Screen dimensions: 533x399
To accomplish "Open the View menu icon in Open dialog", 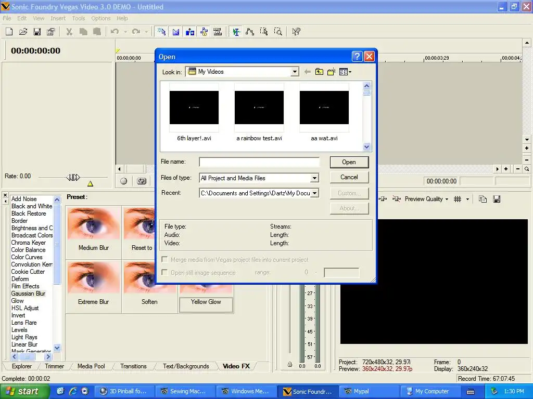I will coord(346,72).
